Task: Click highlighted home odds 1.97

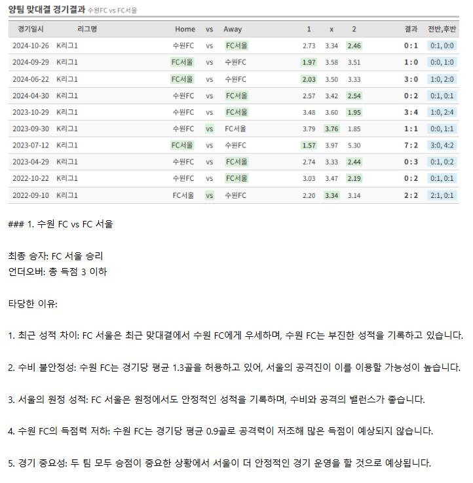Action: click(309, 62)
